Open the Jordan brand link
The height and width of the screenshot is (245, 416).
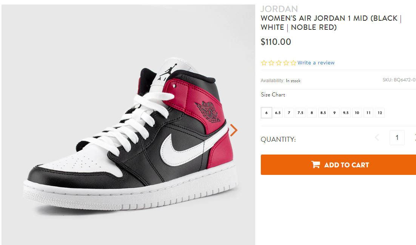pos(279,9)
